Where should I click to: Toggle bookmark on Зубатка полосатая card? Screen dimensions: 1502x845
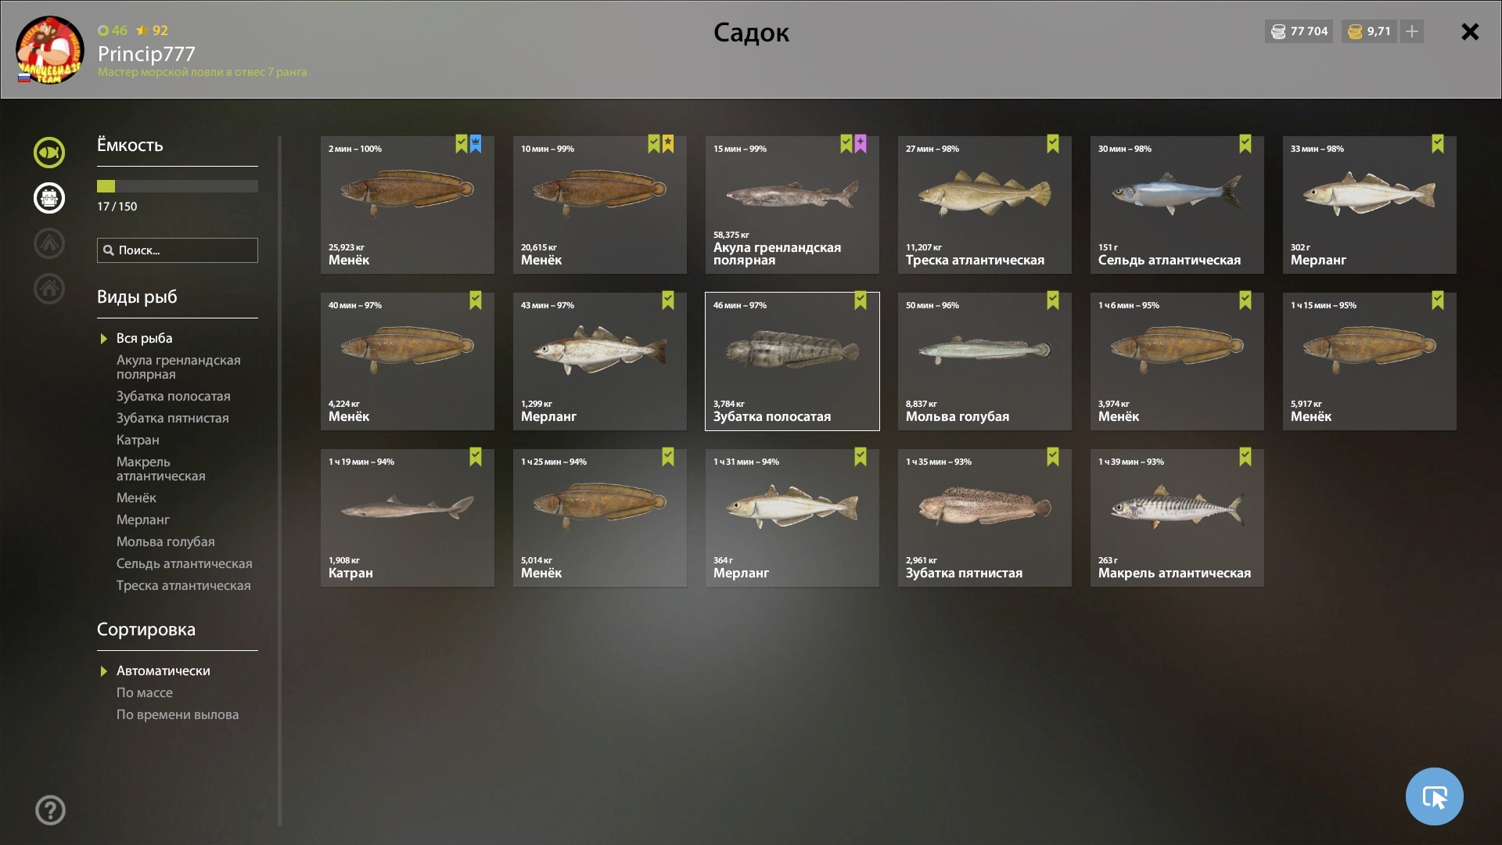860,300
